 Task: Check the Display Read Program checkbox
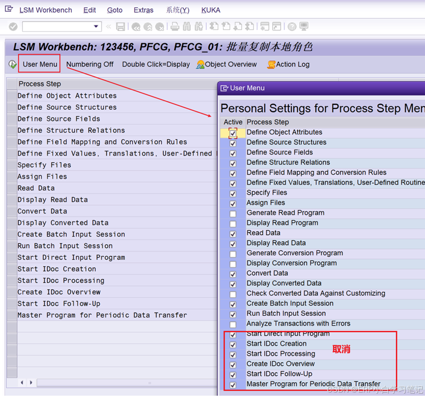232,224
